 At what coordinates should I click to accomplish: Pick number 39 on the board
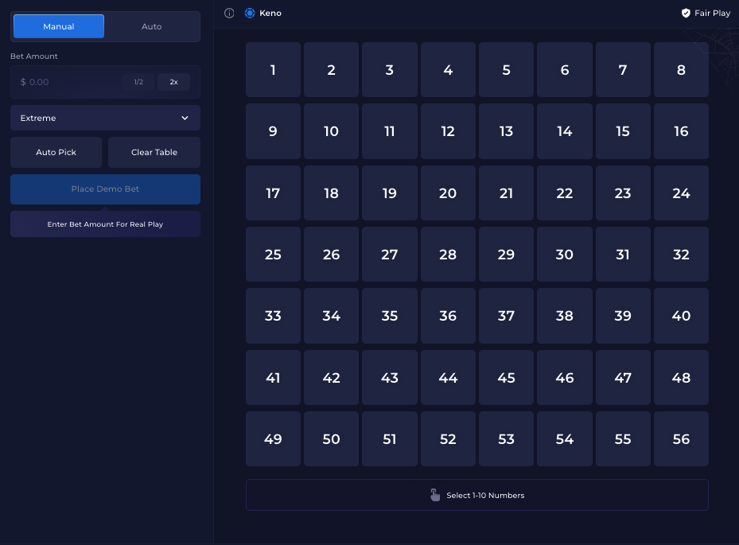[623, 316]
